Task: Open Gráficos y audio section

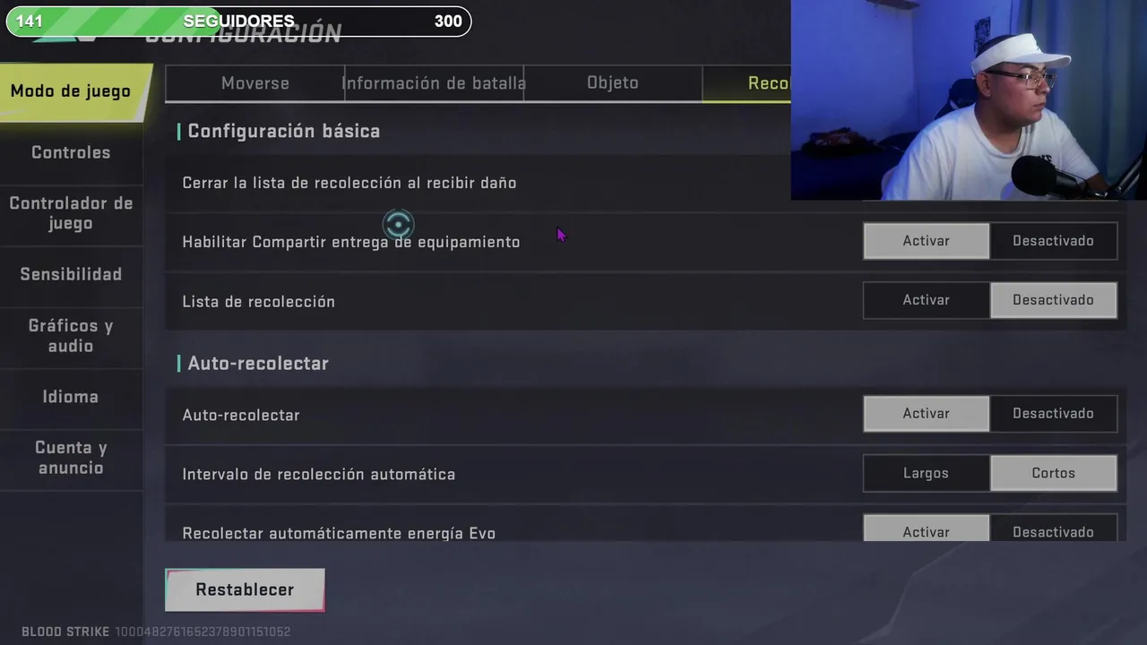Action: tap(71, 335)
